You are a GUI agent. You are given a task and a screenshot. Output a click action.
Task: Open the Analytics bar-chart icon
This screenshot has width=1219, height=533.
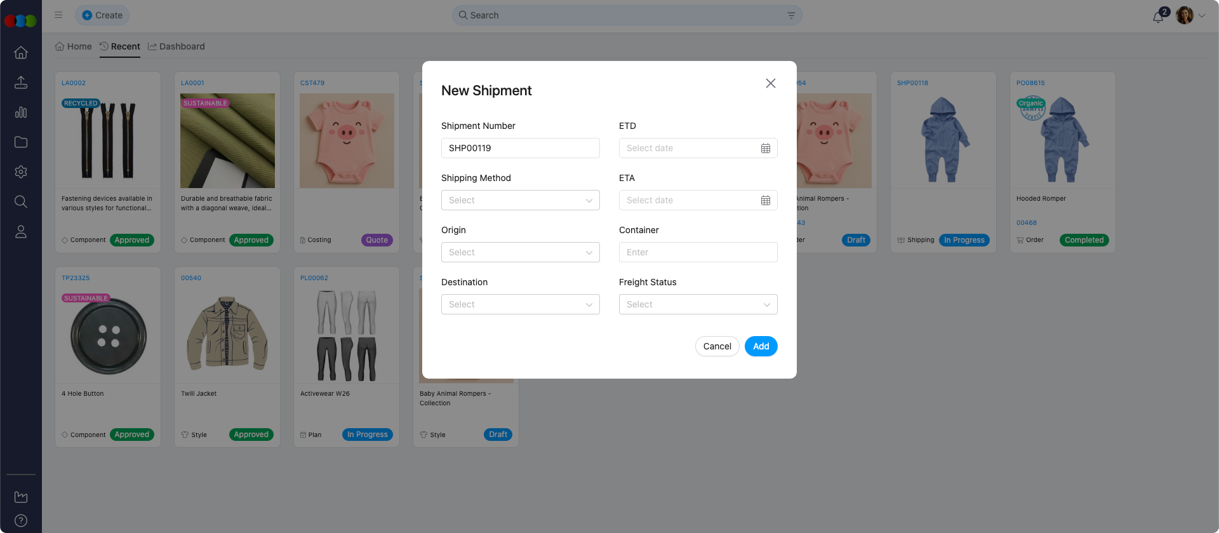tap(21, 112)
